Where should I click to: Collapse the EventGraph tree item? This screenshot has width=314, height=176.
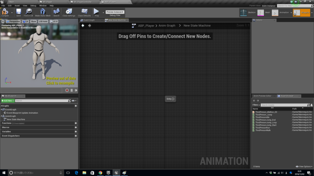pyautogui.click(x=2, y=110)
